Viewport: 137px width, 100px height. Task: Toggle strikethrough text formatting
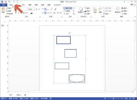click(x=24, y=13)
